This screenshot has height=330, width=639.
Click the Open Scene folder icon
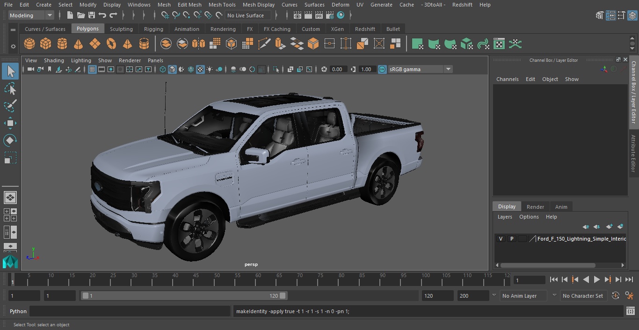tap(81, 15)
